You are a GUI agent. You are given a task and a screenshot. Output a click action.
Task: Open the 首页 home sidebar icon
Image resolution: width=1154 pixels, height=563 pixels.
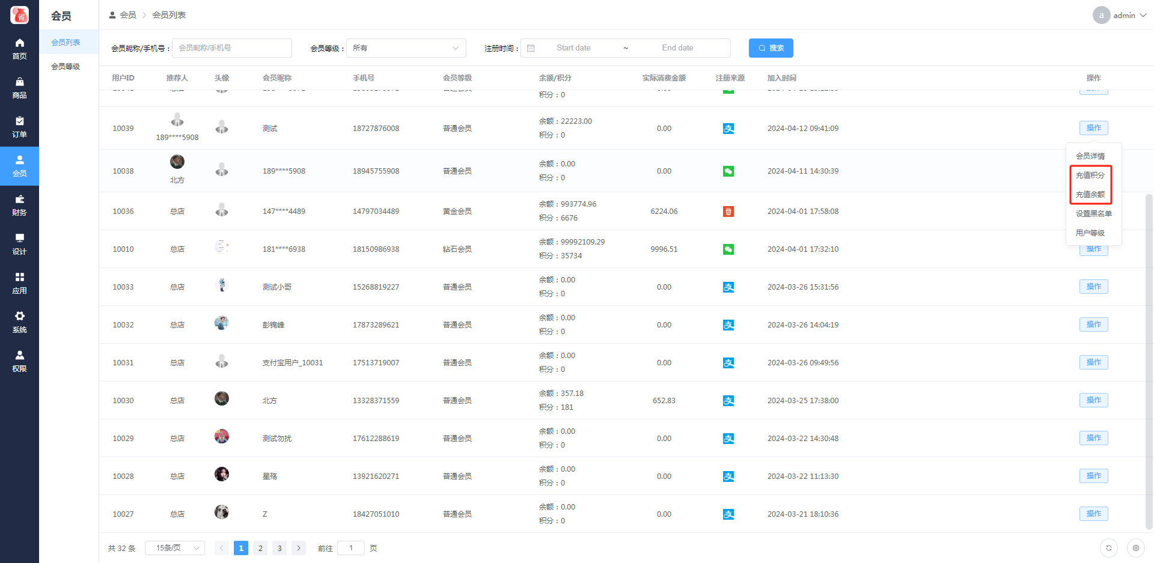19,49
